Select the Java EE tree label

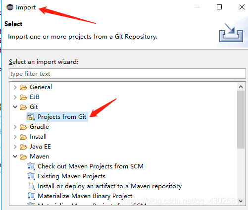point(40,147)
